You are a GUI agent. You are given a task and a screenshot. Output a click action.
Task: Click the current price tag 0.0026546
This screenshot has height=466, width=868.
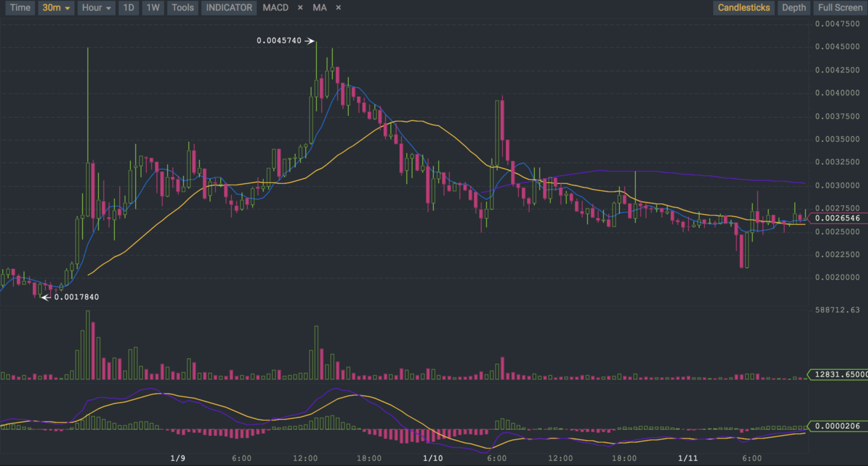[837, 218]
